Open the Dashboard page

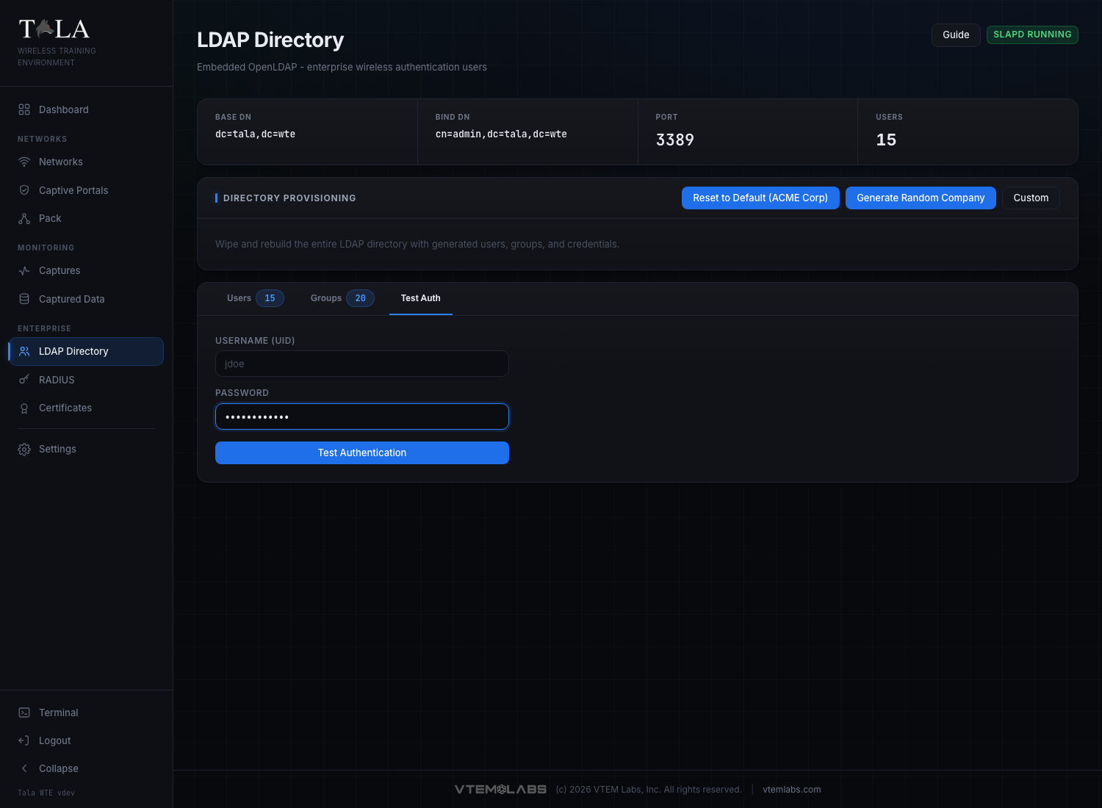[86, 109]
